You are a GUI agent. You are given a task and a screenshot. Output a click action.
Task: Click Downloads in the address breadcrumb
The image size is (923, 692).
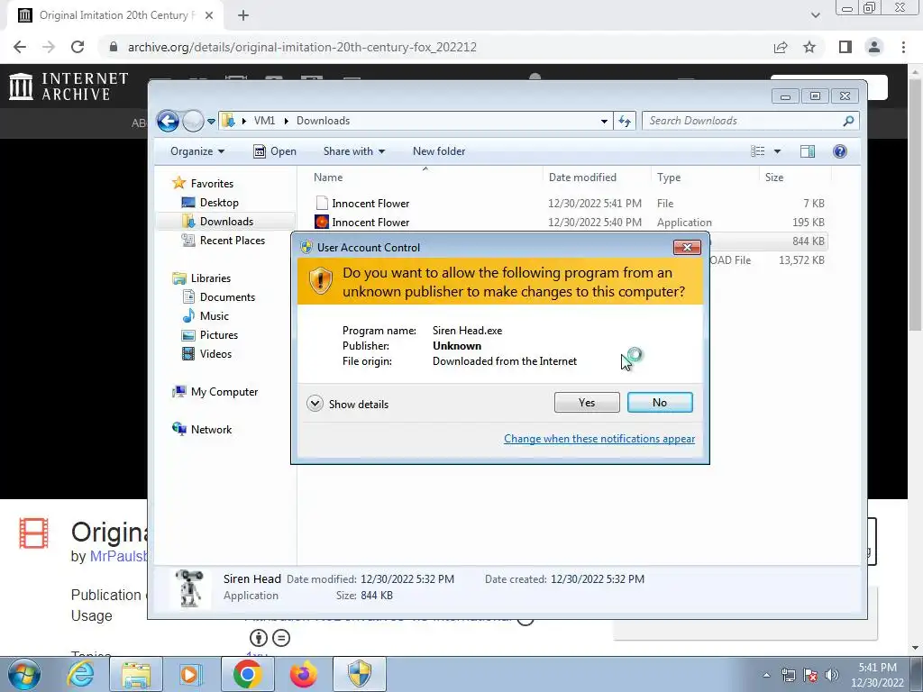(x=324, y=121)
